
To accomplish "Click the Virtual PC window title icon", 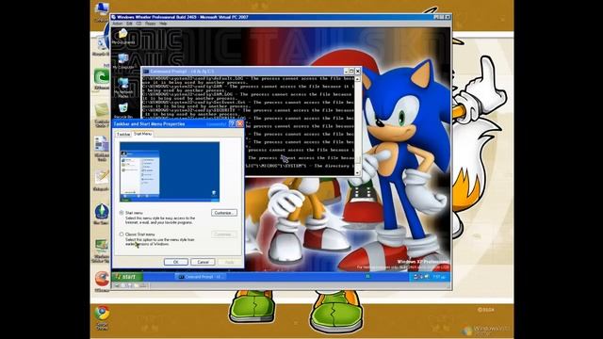I will tap(113, 17).
